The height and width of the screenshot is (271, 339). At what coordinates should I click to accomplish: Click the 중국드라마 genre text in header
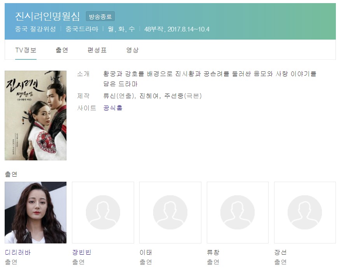(x=82, y=29)
